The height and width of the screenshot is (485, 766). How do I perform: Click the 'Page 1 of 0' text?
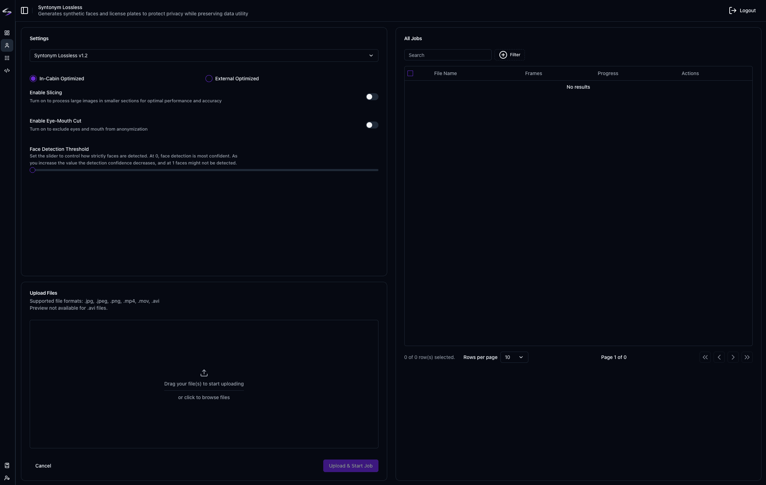(614, 357)
